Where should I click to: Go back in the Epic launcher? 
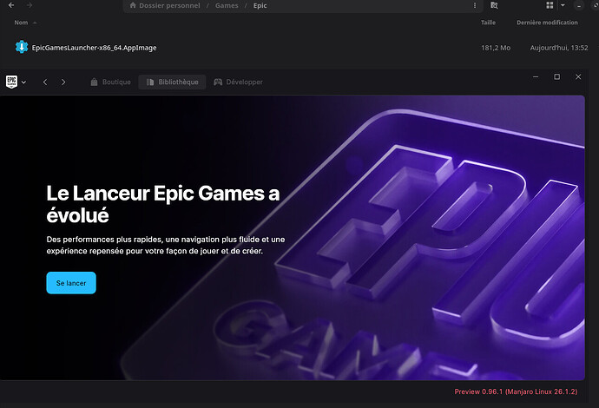point(45,82)
